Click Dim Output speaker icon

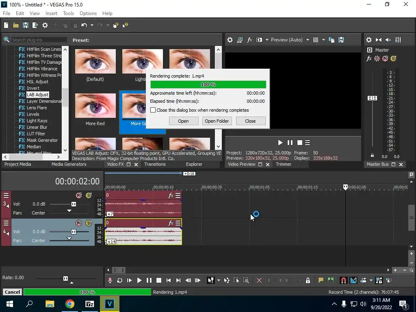tap(388, 40)
